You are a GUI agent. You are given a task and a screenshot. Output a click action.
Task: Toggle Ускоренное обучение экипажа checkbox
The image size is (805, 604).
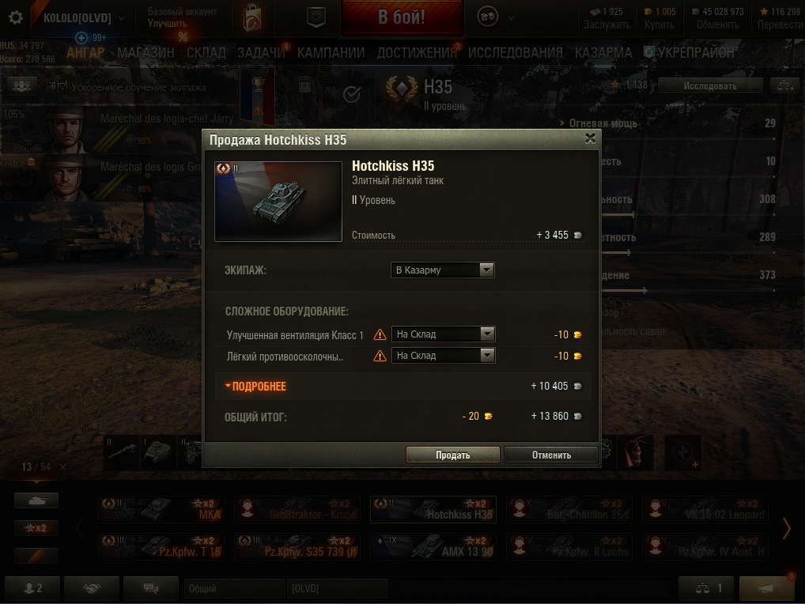click(62, 87)
